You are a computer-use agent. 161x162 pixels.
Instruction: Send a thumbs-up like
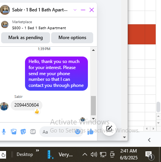[91, 132]
